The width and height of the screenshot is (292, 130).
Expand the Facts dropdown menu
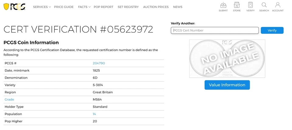(84, 7)
